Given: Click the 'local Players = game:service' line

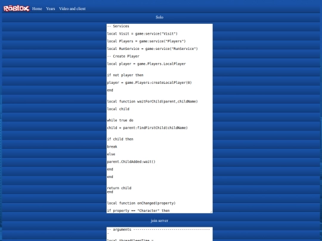Looking at the screenshot, I should [146, 41].
